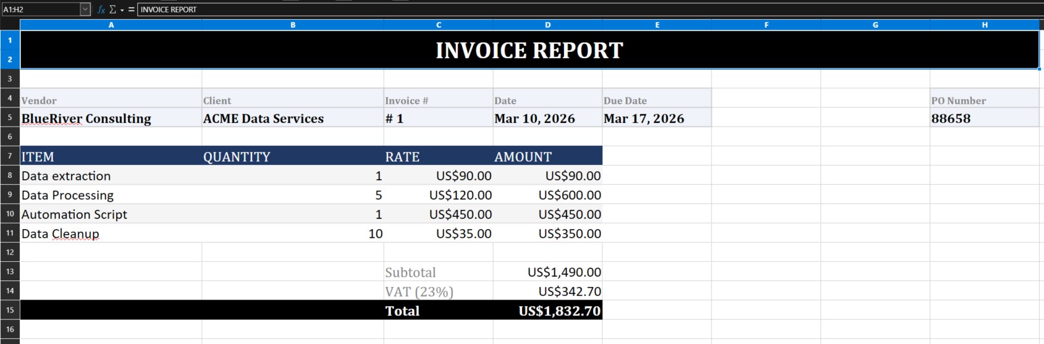Click the select-all corner box

coord(10,25)
